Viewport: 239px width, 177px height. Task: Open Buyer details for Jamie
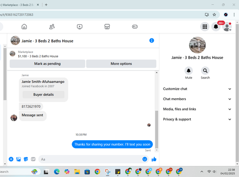[x=43, y=94]
